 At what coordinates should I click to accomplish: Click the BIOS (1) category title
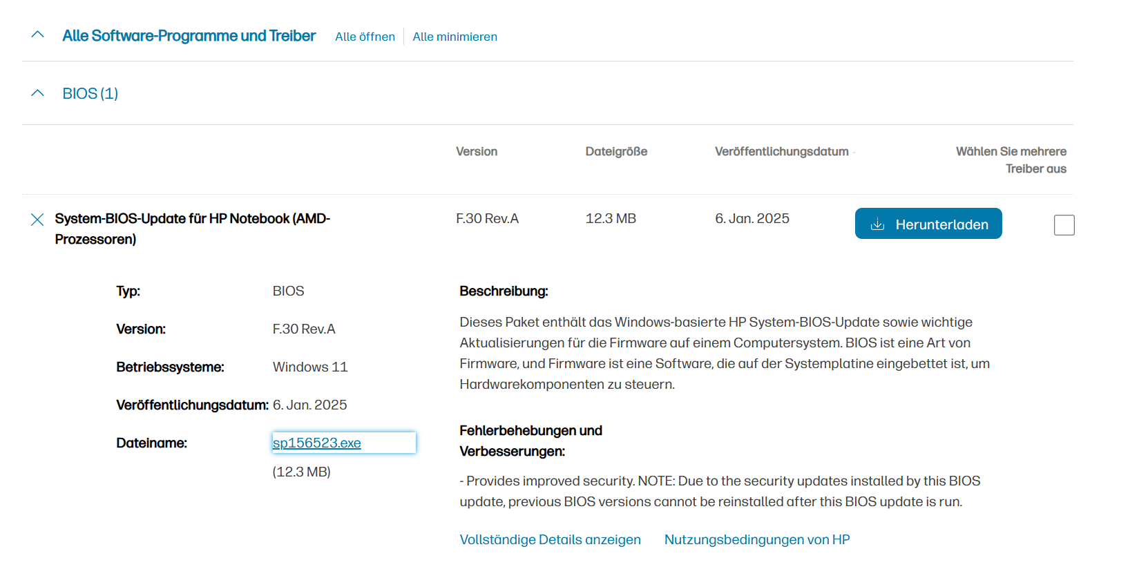(x=90, y=93)
